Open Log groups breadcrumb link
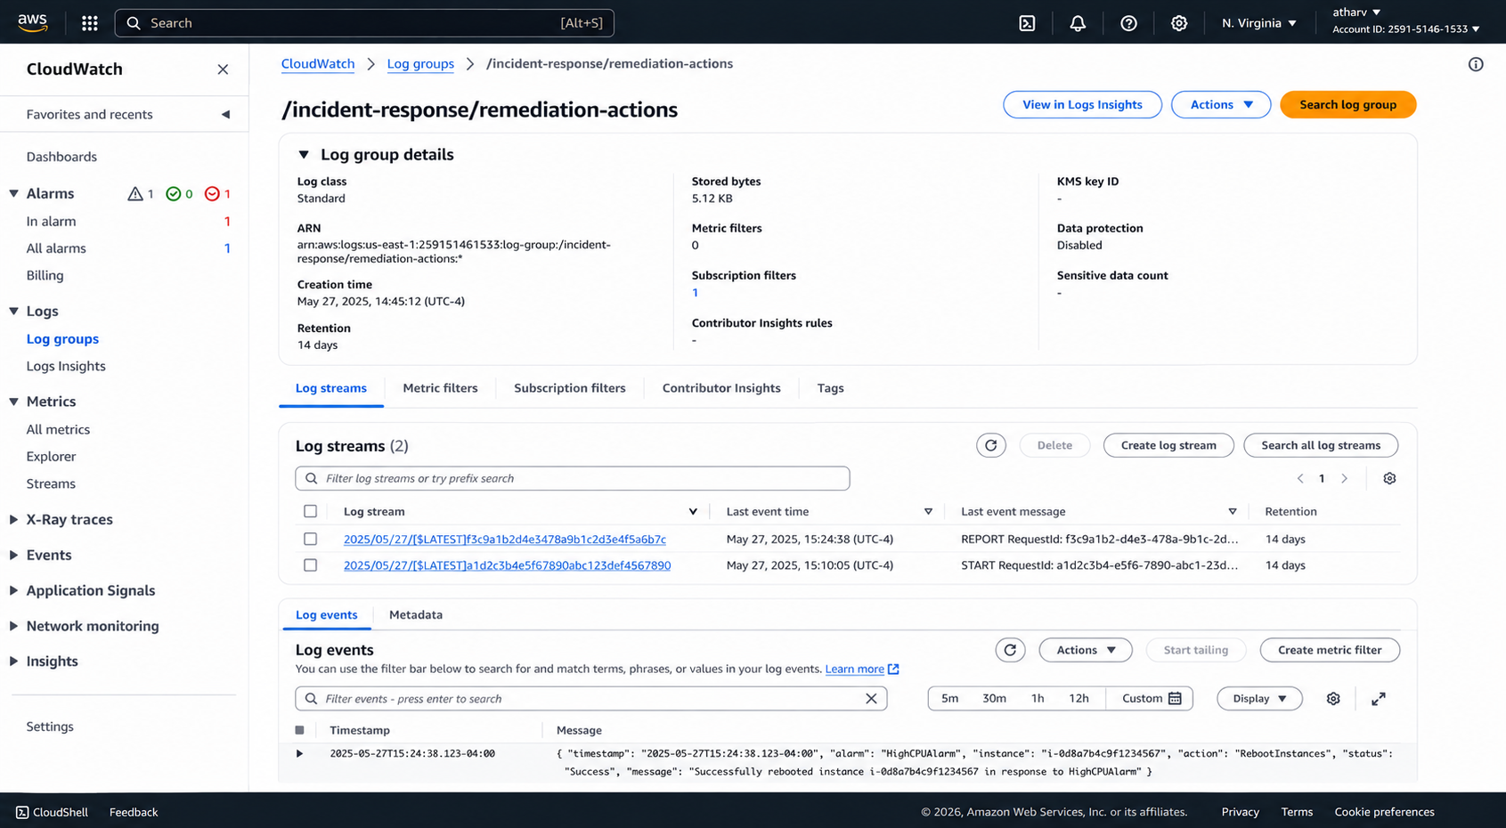The image size is (1506, 828). click(420, 64)
